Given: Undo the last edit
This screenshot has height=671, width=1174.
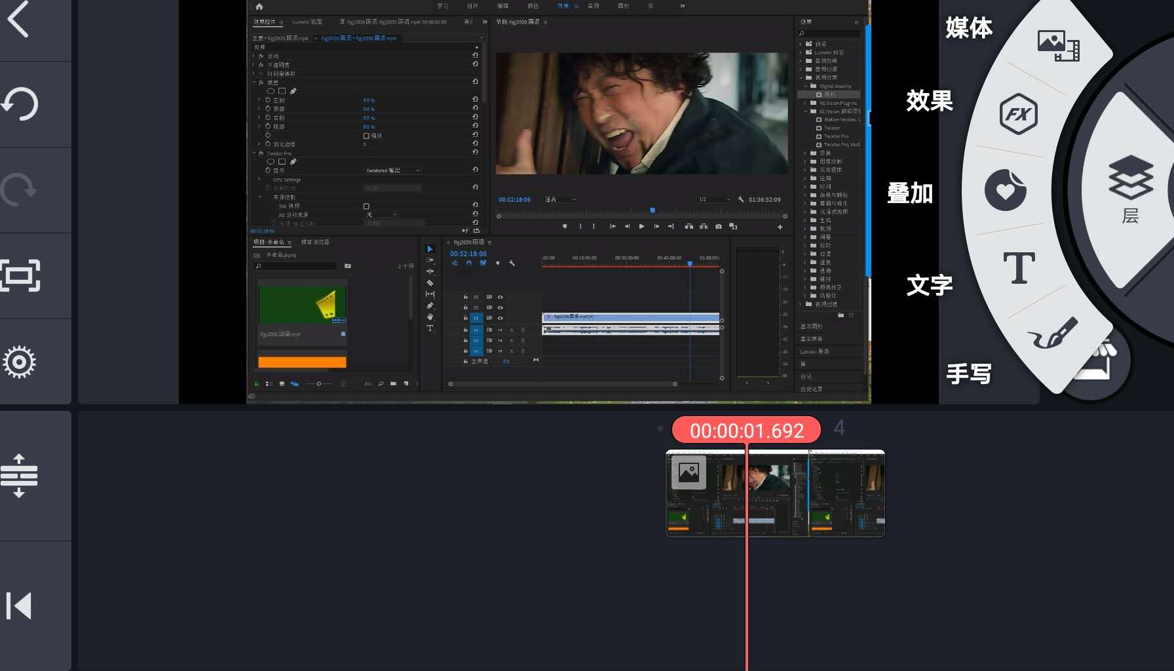Looking at the screenshot, I should coord(21,105).
